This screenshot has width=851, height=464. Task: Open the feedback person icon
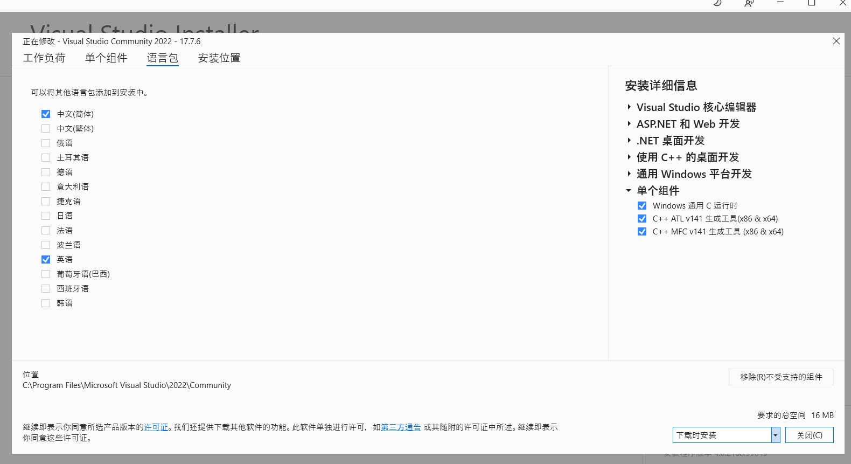(x=749, y=3)
